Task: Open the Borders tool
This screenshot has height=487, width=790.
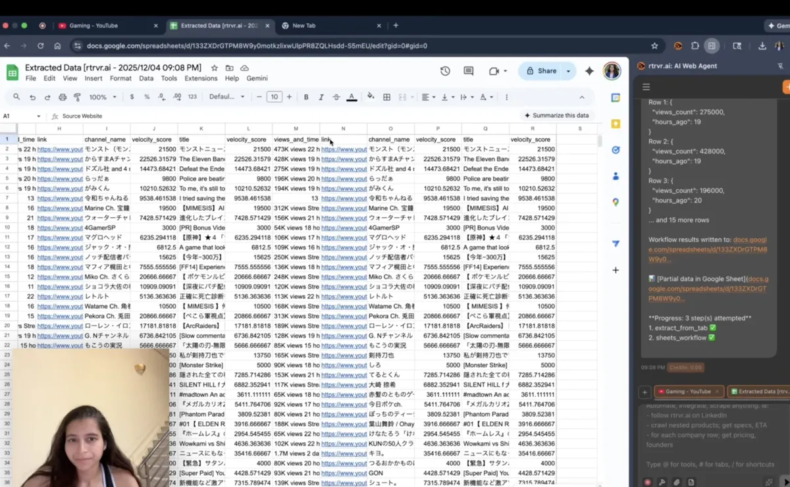Action: coord(386,97)
